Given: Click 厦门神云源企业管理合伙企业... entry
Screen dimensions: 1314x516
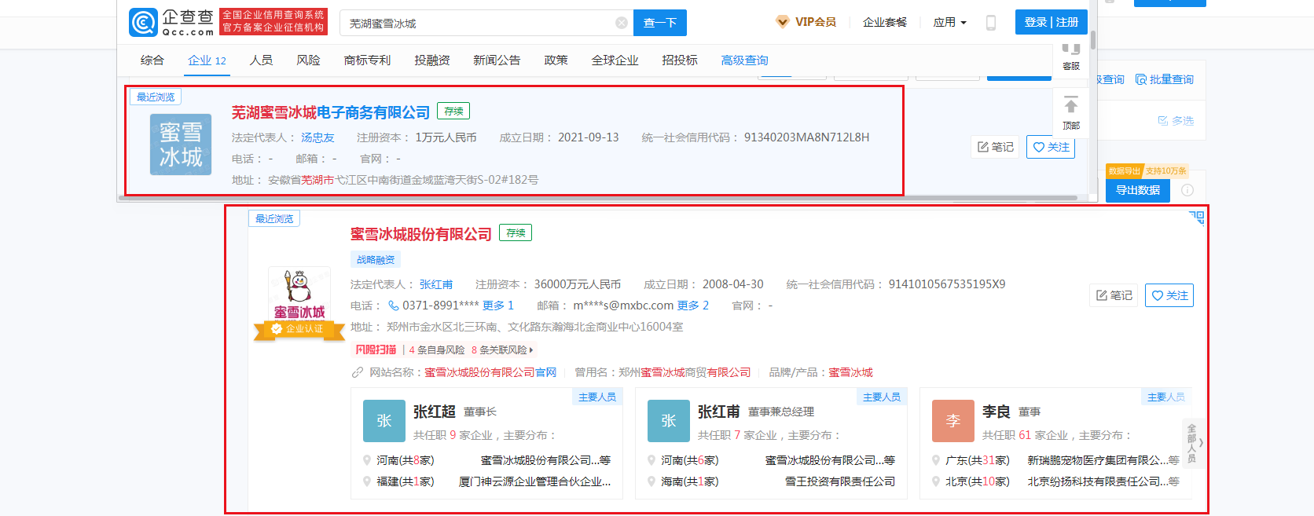Looking at the screenshot, I should click(x=534, y=481).
